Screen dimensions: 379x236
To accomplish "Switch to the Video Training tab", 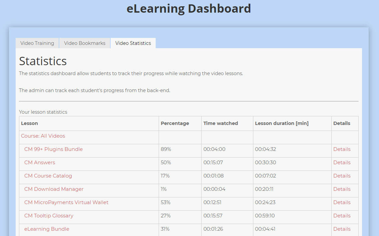I will tap(37, 43).
